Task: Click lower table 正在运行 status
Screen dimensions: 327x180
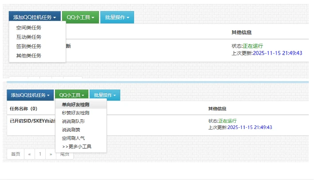Action: [x=228, y=121]
